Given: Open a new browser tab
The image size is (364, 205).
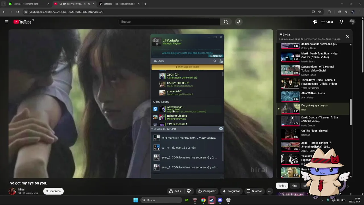Looking at the screenshot, I should 145,4.
